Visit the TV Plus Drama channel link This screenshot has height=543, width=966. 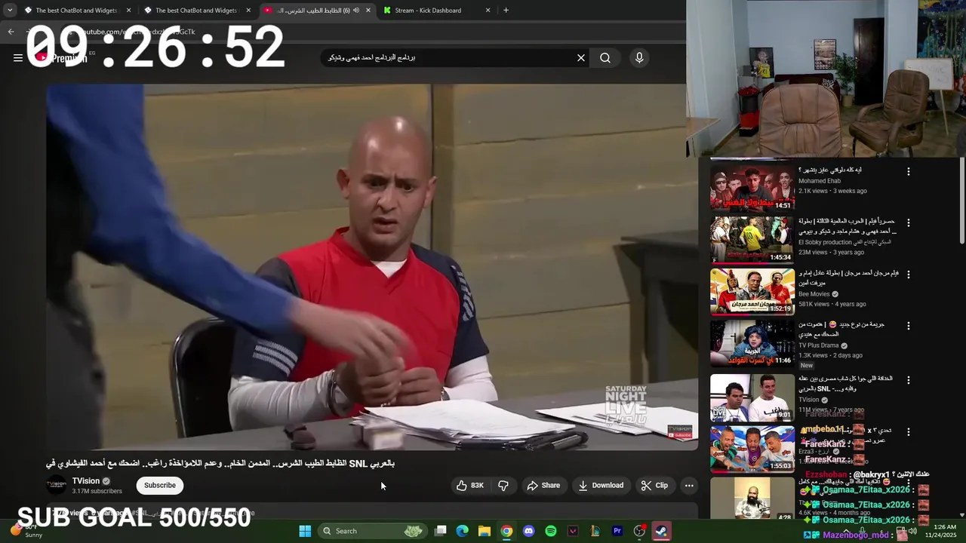click(x=820, y=345)
